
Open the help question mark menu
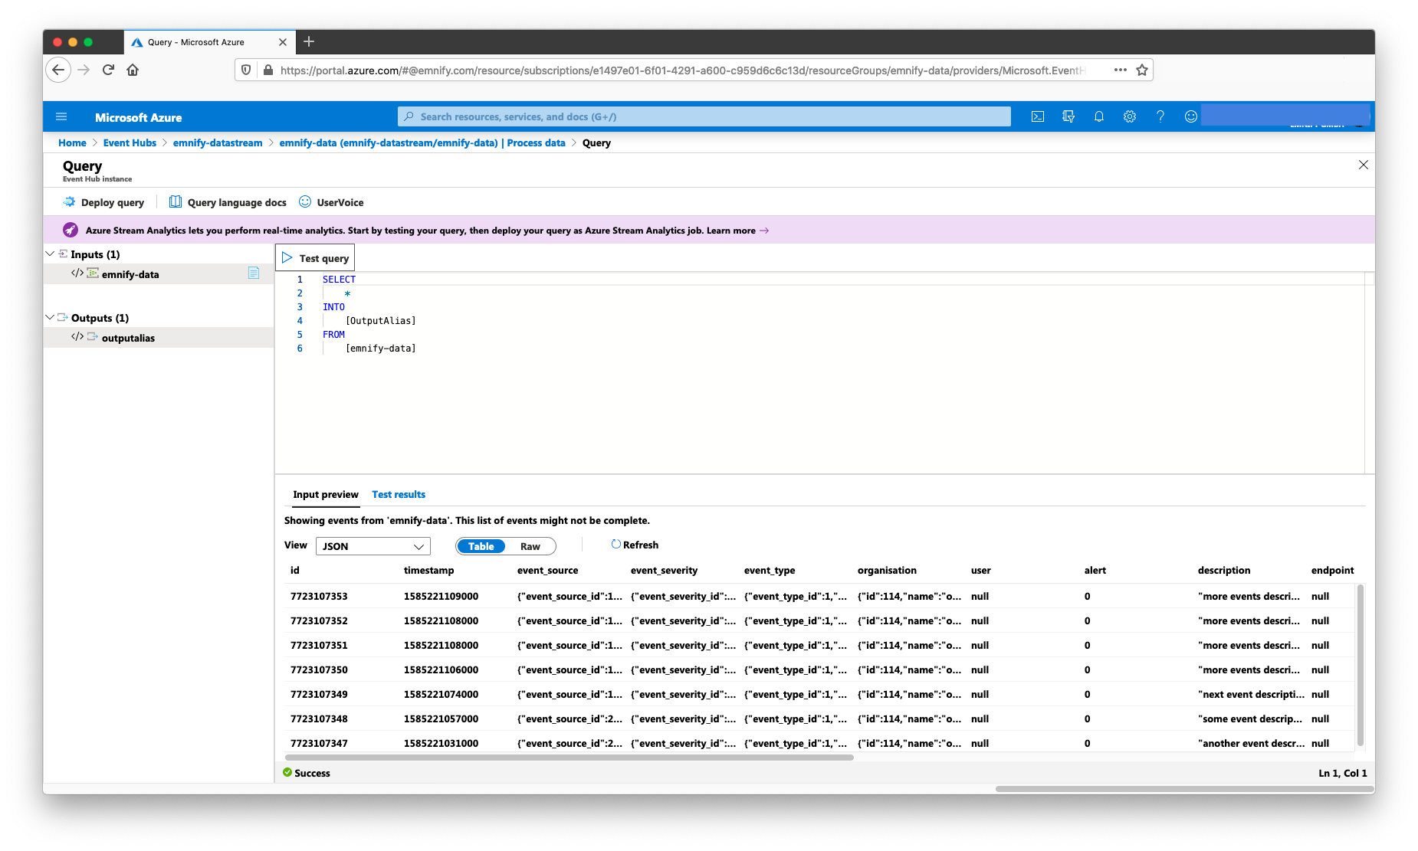click(x=1160, y=116)
